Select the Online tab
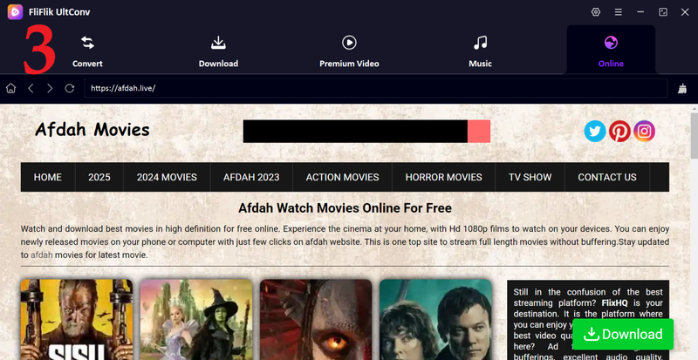Screen dimensions: 698x360 pyautogui.click(x=611, y=50)
